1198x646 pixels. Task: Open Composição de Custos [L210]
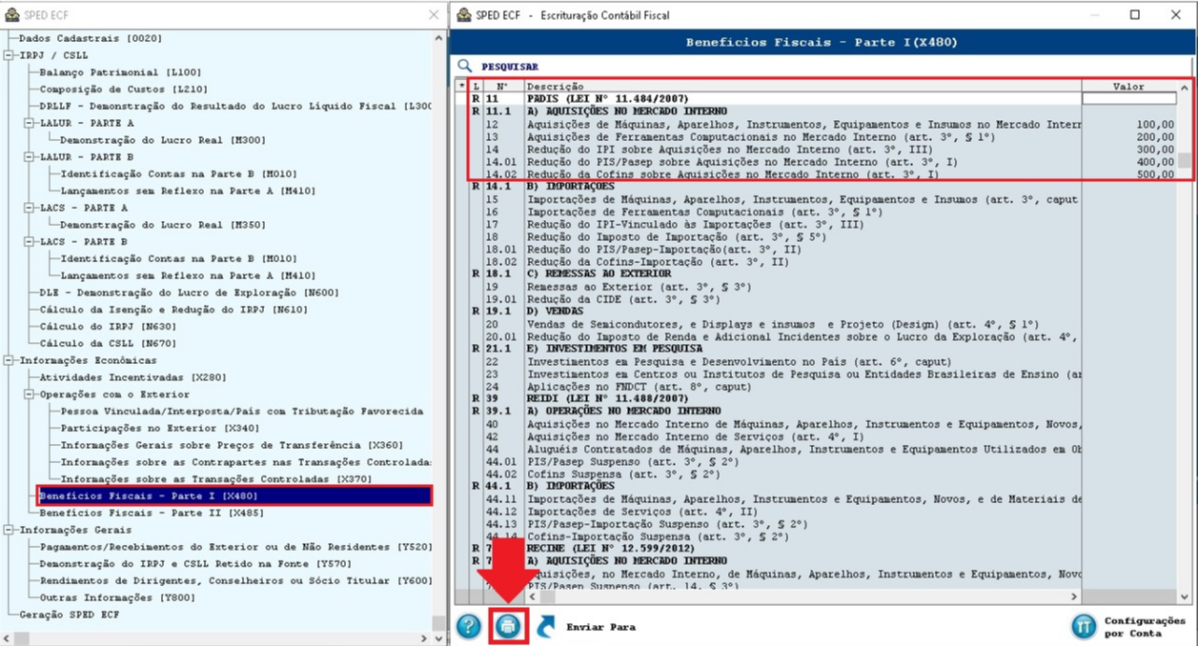coord(123,89)
